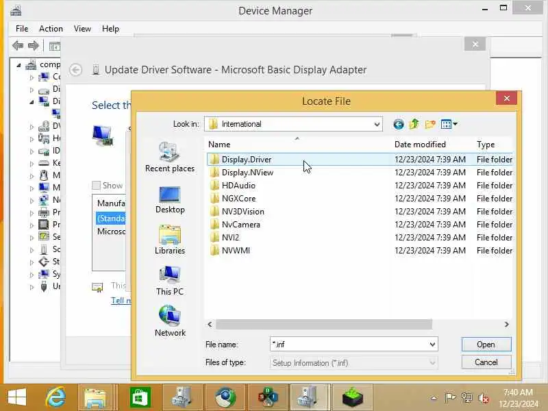Sort files by Name column header

299,145
